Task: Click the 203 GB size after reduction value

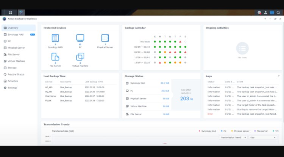Action: point(186,99)
